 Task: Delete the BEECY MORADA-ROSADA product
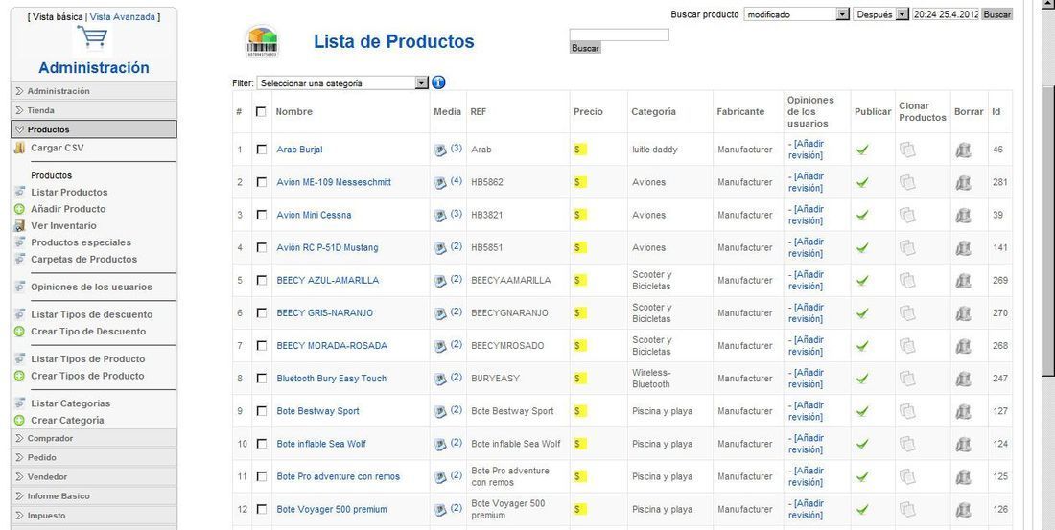click(x=963, y=346)
